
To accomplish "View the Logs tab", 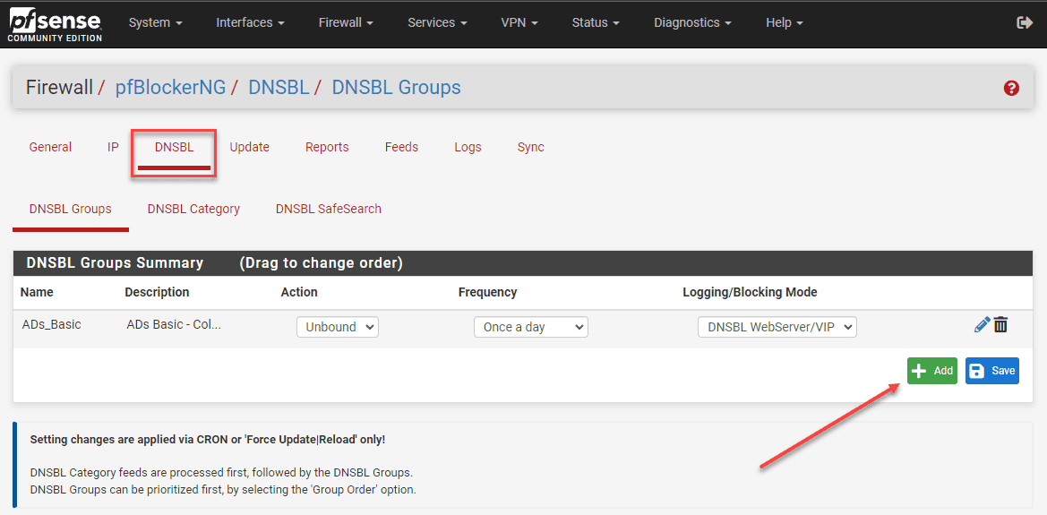I will pos(468,147).
